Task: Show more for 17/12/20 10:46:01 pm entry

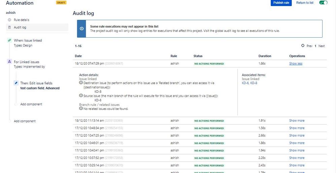Action: [297, 143]
